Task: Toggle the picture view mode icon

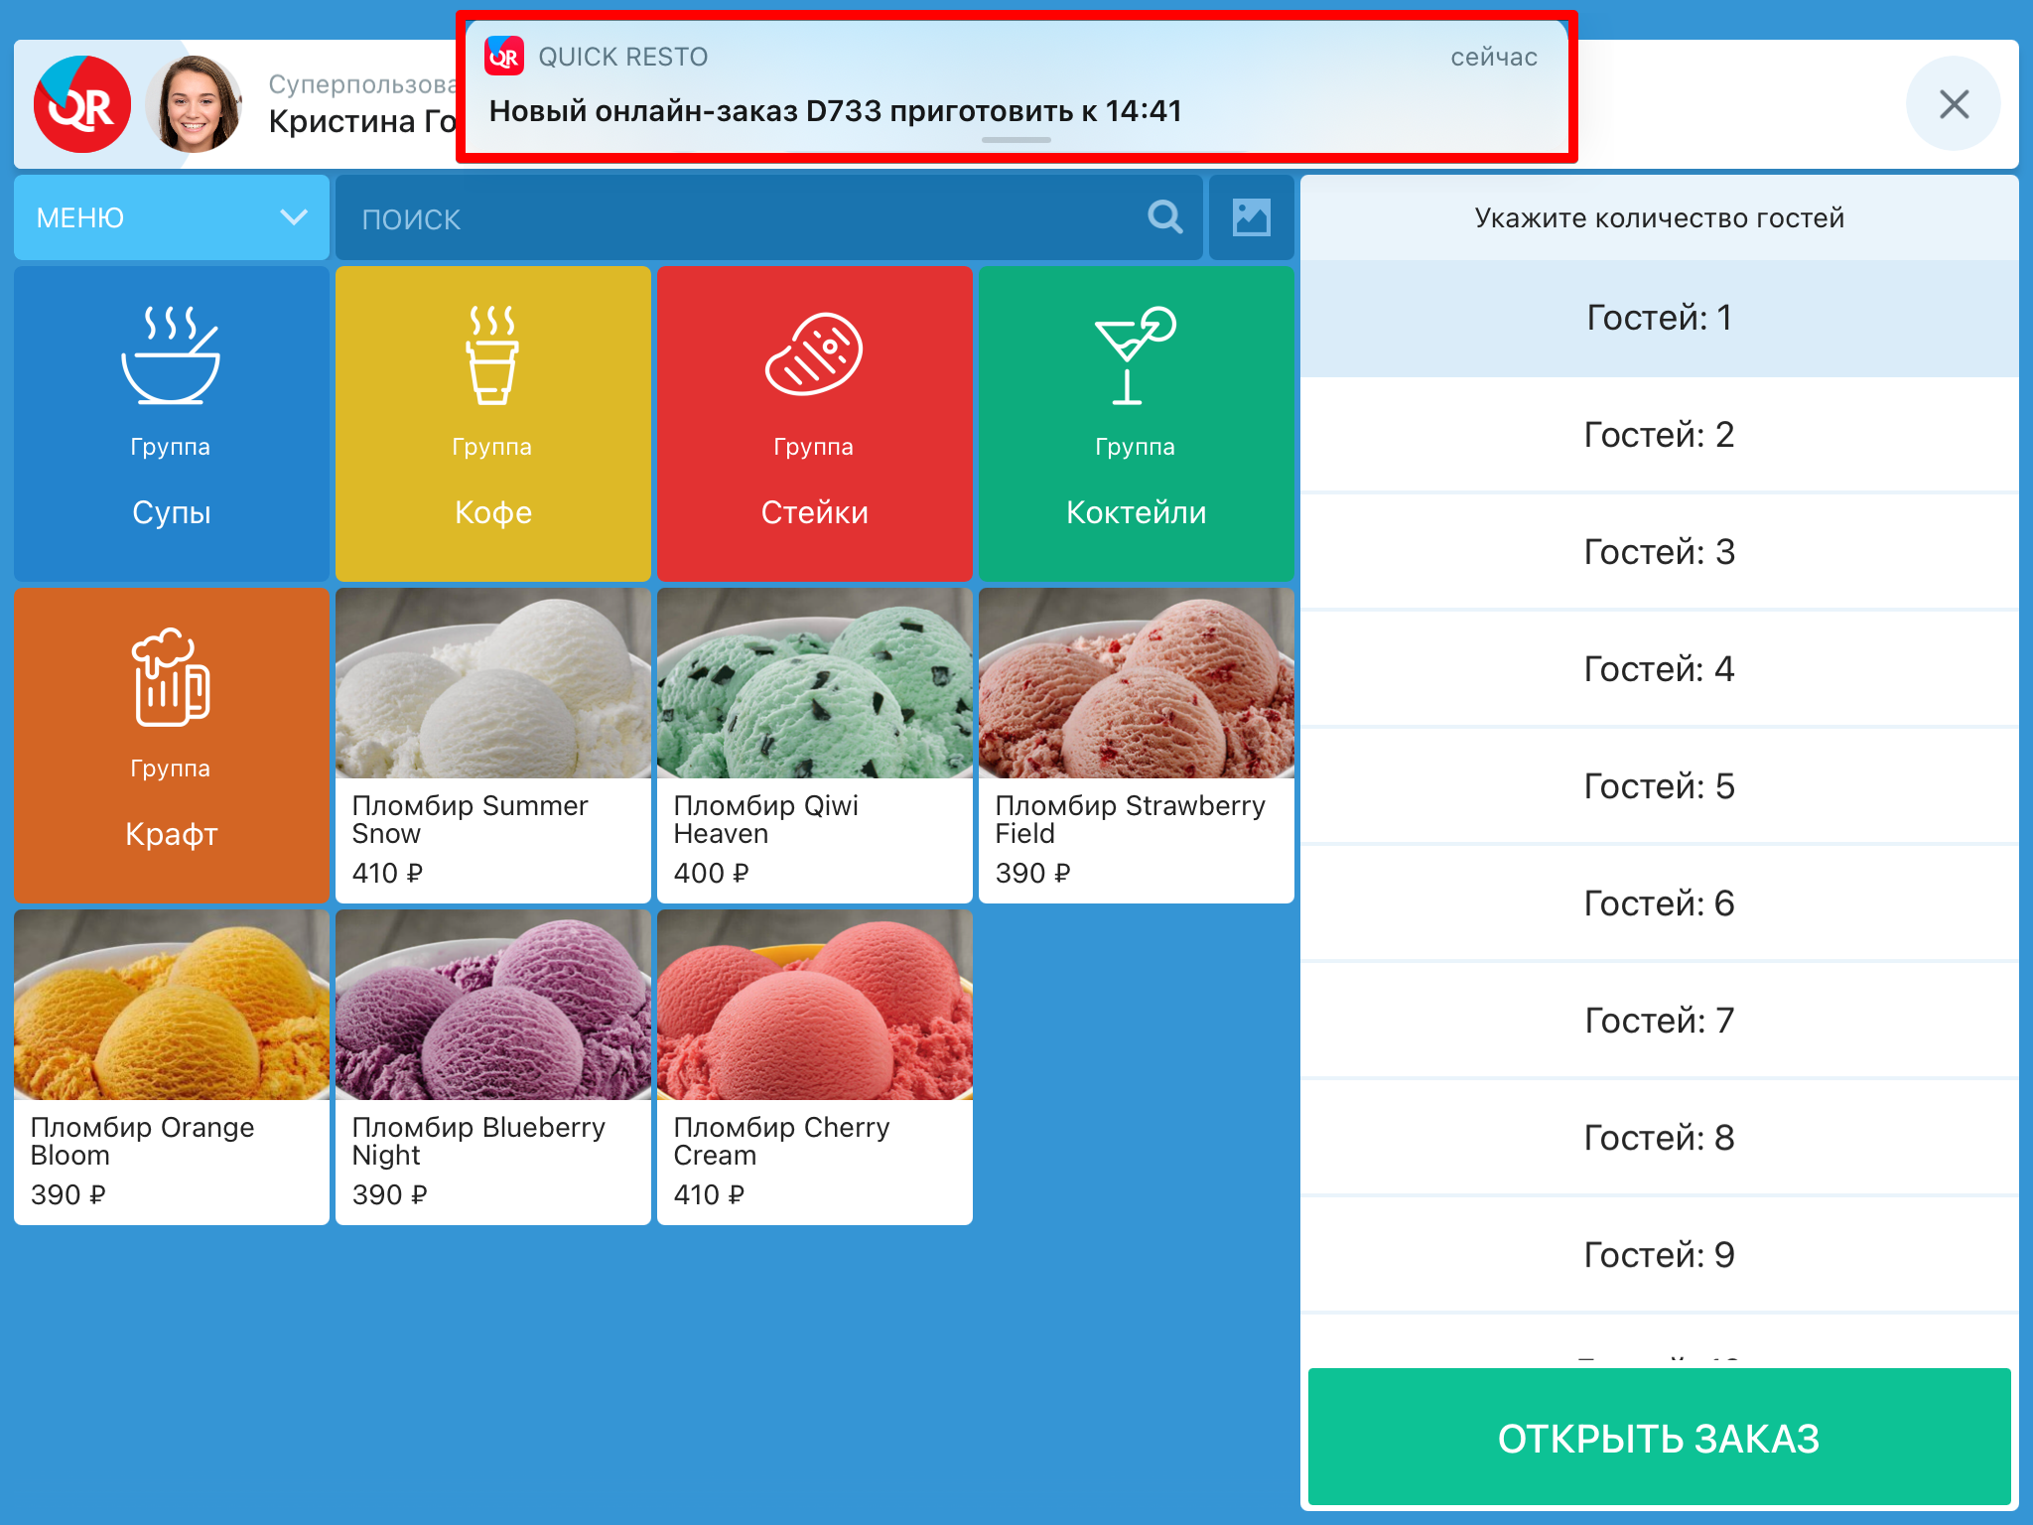Action: coord(1251,216)
